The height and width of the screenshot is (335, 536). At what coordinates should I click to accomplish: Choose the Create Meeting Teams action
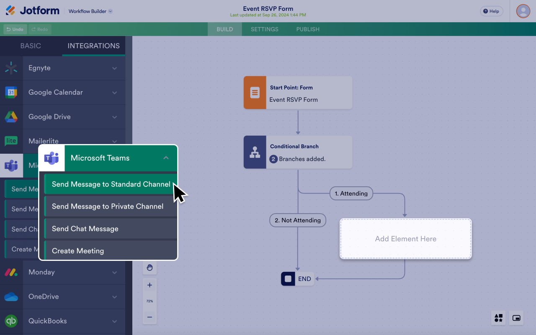point(78,250)
